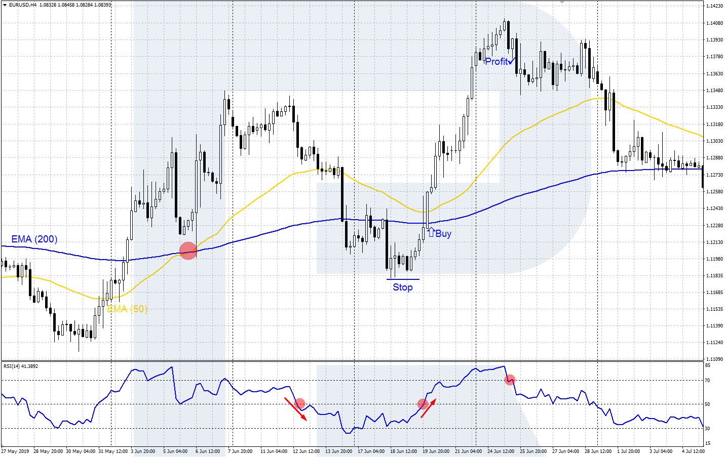Click price level 1.13330 on the axis
Screen dimensions: 725x457
[x=714, y=107]
